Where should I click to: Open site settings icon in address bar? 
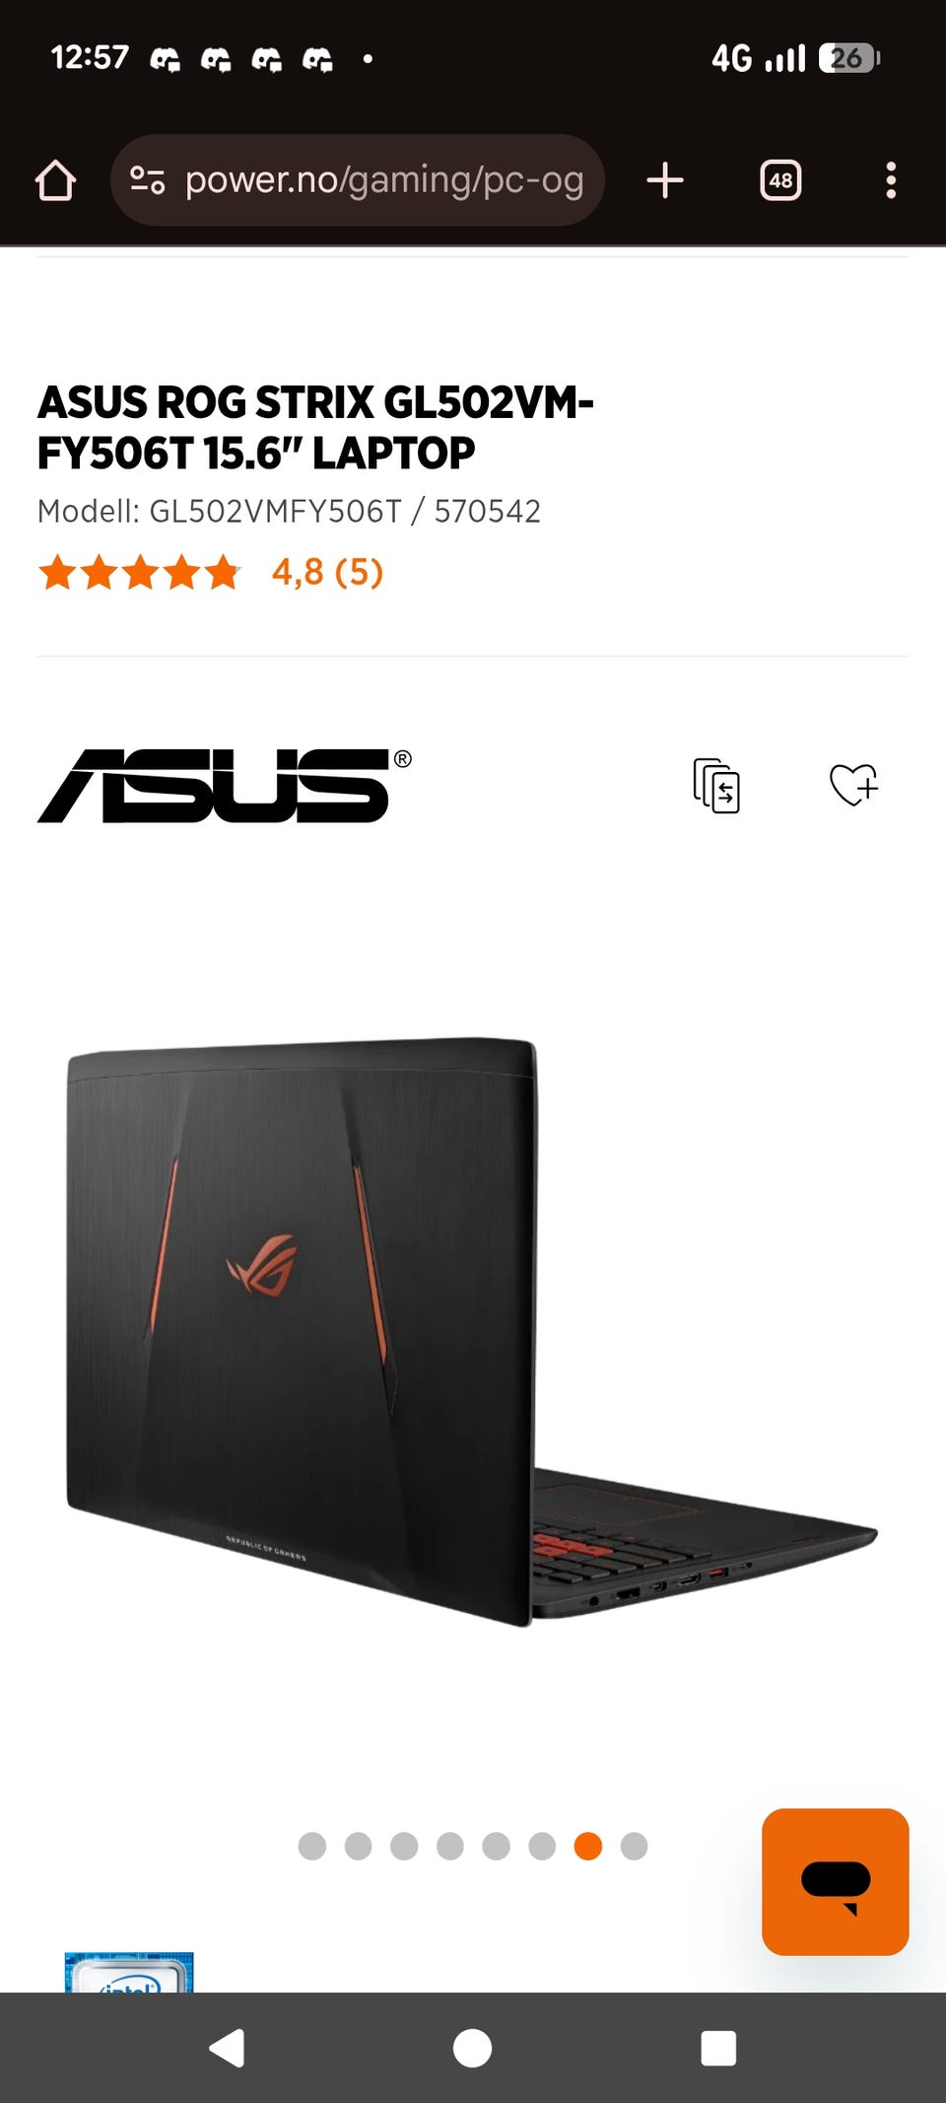coord(148,180)
